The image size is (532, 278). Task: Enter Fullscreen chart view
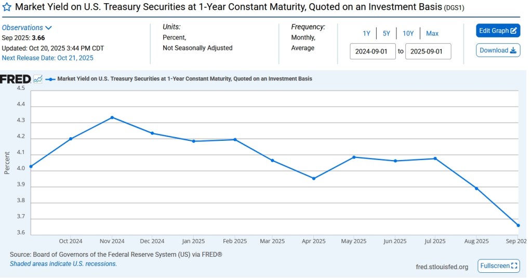click(498, 266)
